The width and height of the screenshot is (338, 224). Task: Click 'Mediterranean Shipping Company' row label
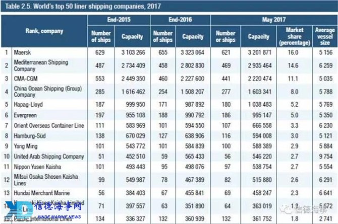(x=41, y=65)
